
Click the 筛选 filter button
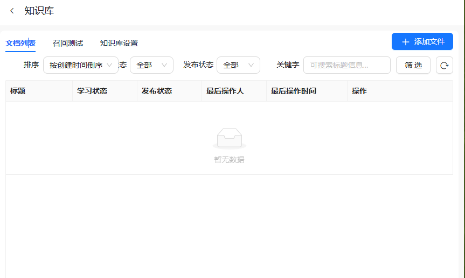pyautogui.click(x=413, y=65)
